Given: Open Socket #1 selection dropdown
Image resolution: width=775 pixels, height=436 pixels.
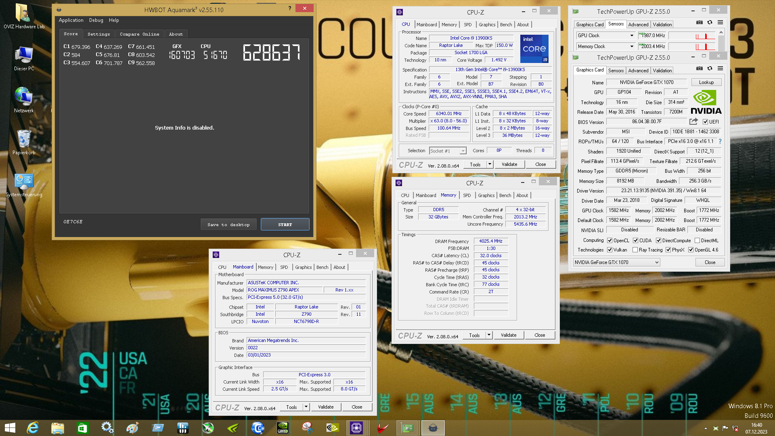Looking at the screenshot, I should (x=448, y=151).
